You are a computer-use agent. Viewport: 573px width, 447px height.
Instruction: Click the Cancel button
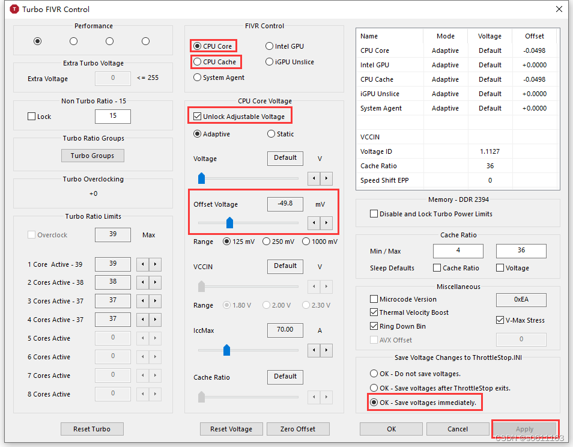[458, 429]
